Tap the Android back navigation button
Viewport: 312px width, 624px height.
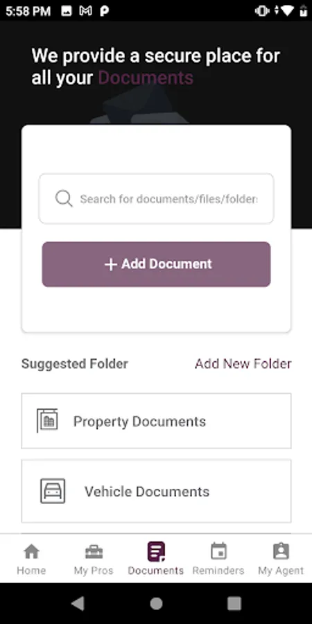point(78,604)
